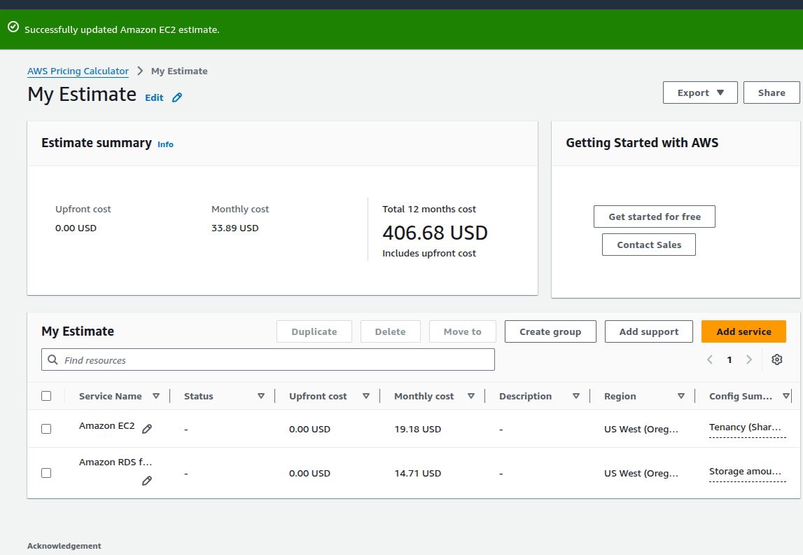Click Create group button
Screen dimensions: 803x555
(550, 331)
